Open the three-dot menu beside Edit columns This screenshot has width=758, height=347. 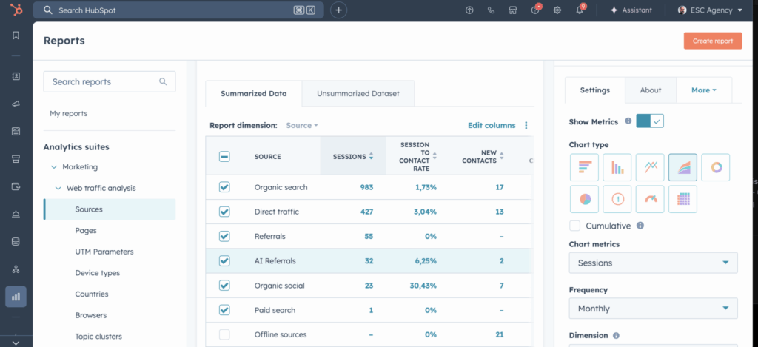[x=526, y=125]
